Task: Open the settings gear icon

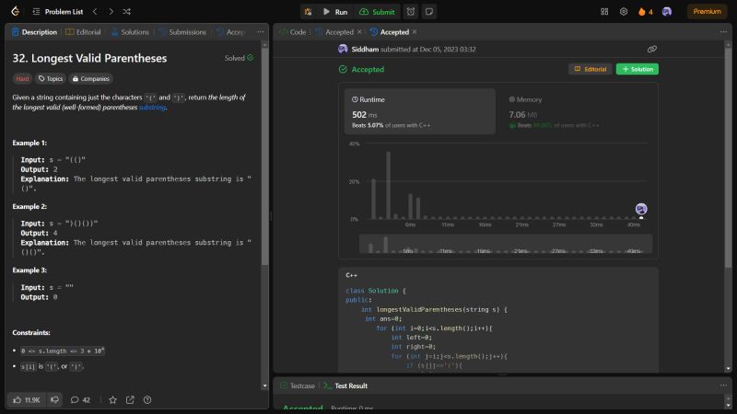Action: click(624, 12)
